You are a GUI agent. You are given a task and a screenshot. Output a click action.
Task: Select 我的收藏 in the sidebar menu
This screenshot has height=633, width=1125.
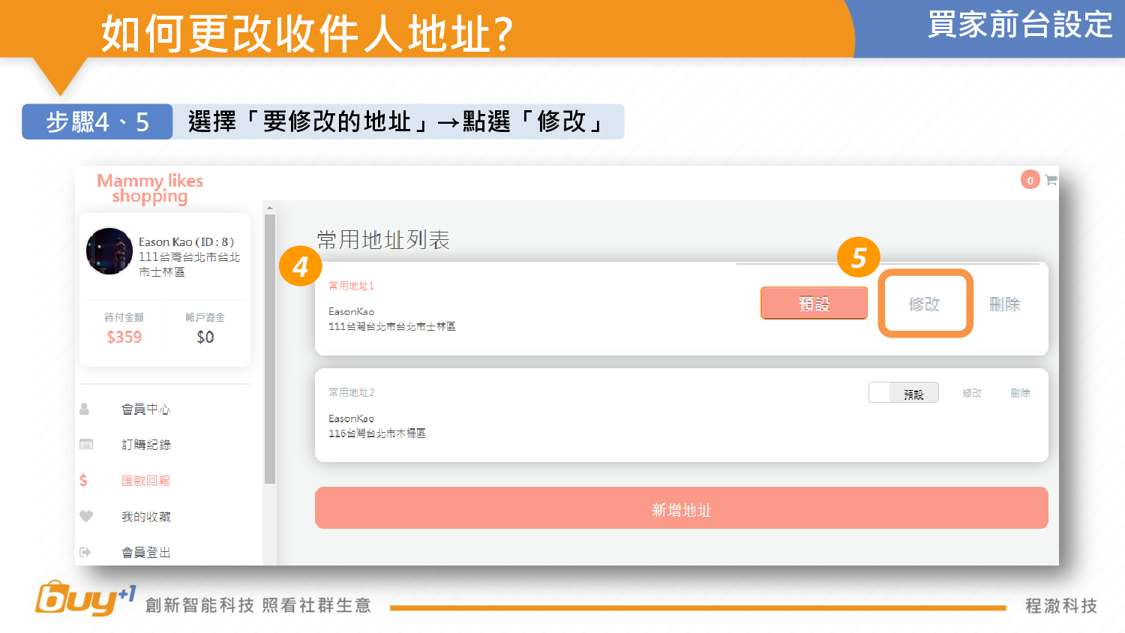tap(146, 517)
